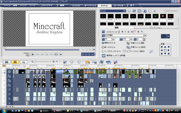181x113 pixels.
Task: Click the dark blue title color swatch
Action: tap(164, 36)
